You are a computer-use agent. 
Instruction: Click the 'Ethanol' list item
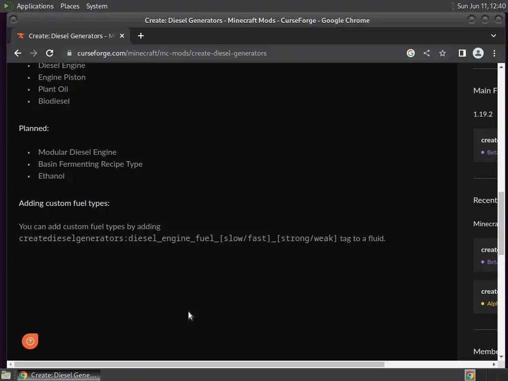51,176
